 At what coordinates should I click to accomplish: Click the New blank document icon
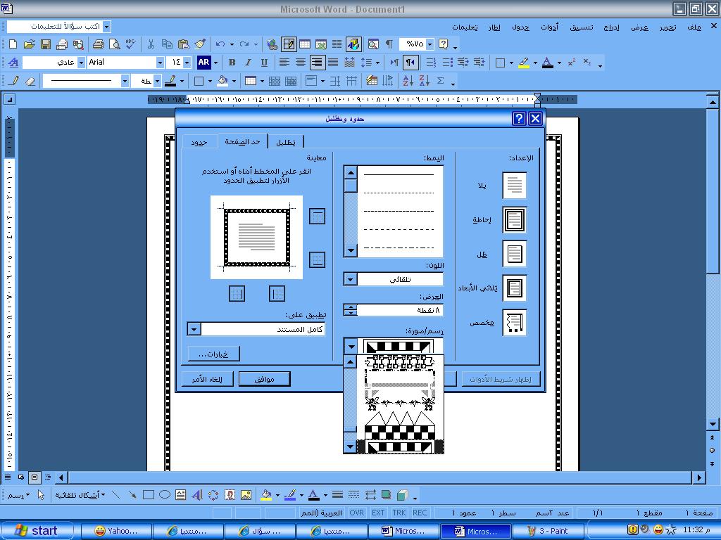point(13,44)
